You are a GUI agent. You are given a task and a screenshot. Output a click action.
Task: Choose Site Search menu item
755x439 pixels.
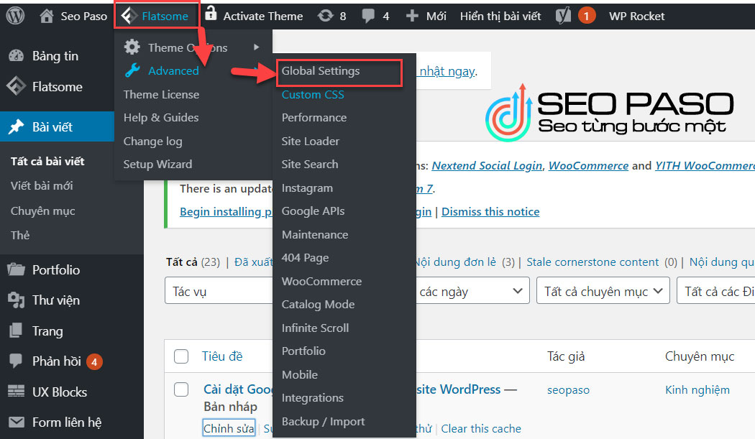[310, 164]
